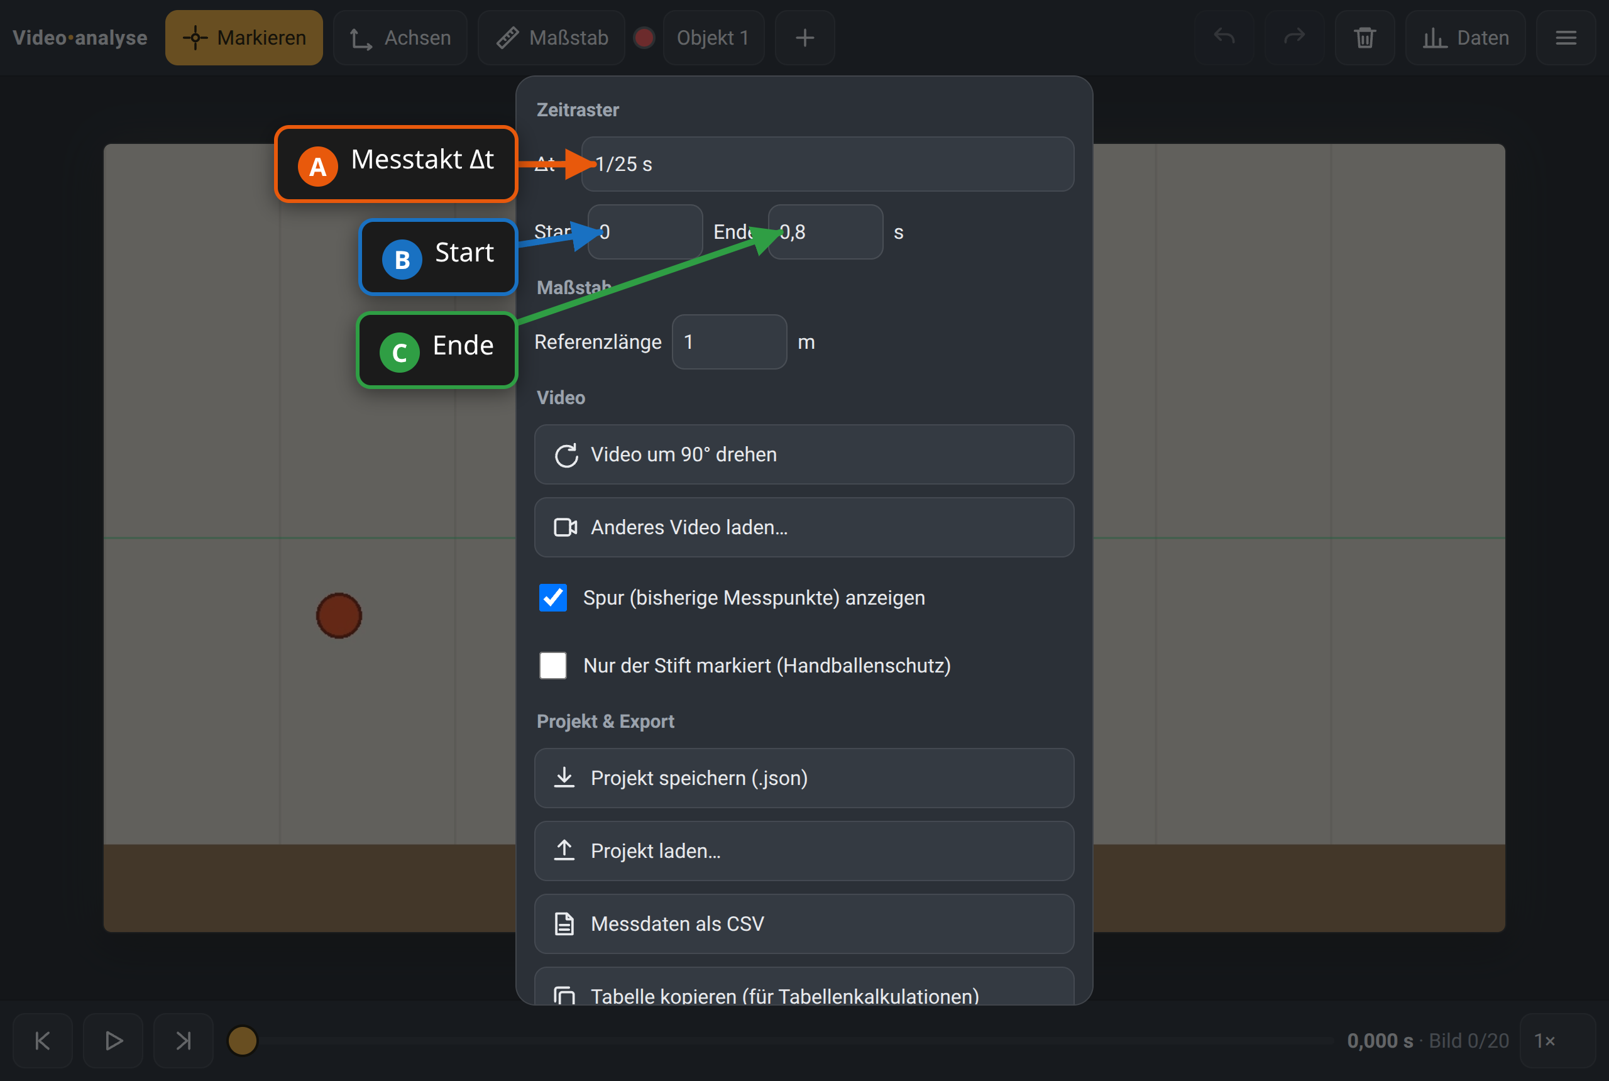Click Video um 90° drehen
This screenshot has height=1081, width=1609.
(804, 454)
